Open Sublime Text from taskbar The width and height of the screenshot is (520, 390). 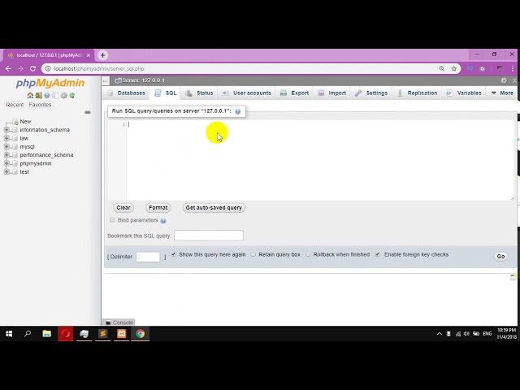(x=103, y=334)
